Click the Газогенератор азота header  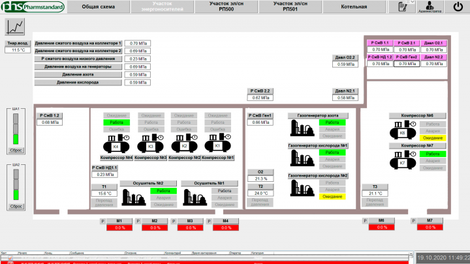click(x=318, y=115)
